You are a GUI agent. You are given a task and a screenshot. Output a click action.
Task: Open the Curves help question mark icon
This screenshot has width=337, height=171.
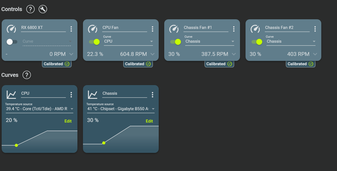pyautogui.click(x=27, y=75)
